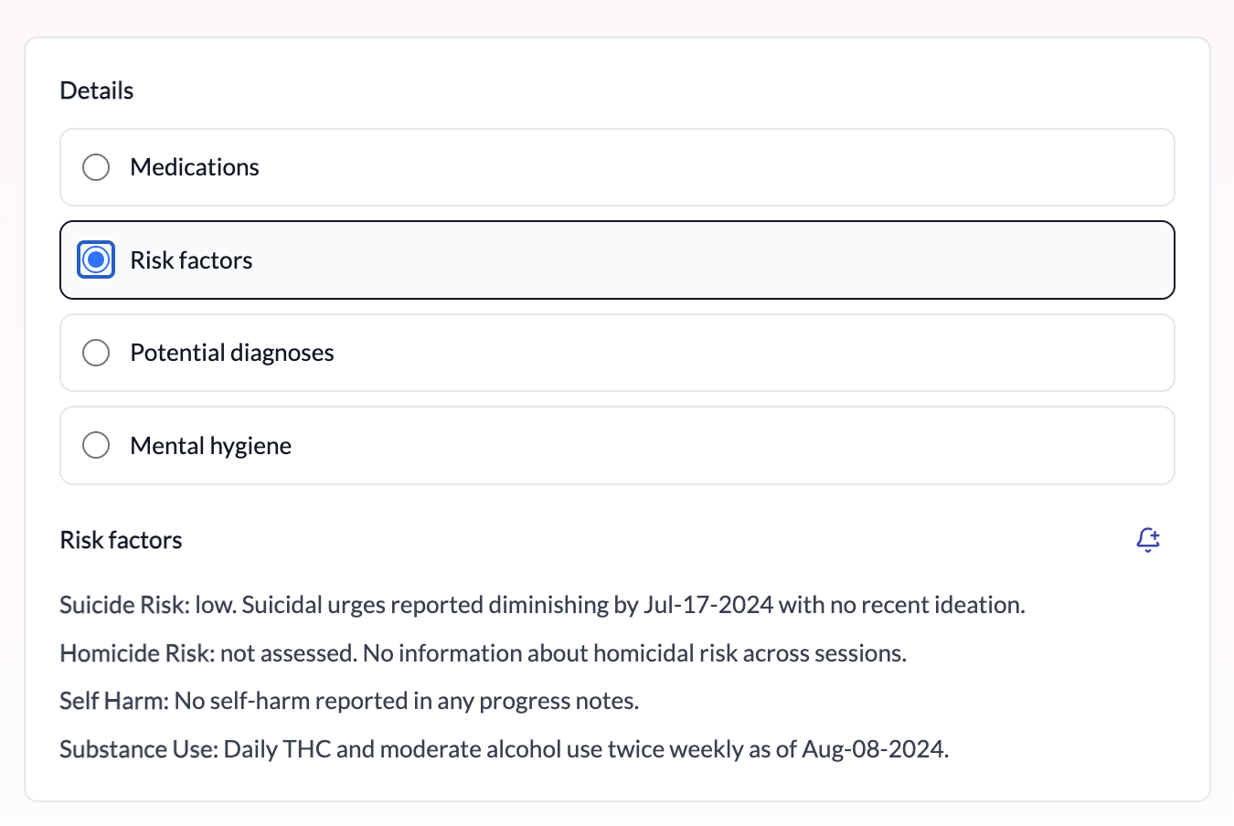Viewport: 1234px width, 826px height.
Task: Click the Mental hygiene option label text
Action: 210,445
